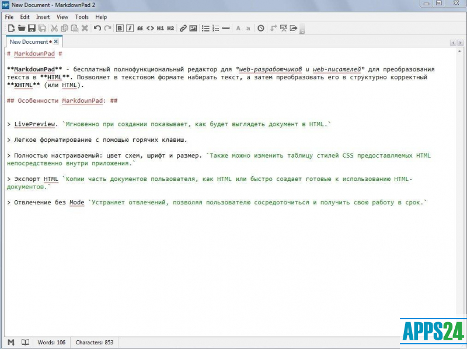Click the '## Особенности MarkdownPad: ##' heading
This screenshot has width=467, height=349.
62,100
